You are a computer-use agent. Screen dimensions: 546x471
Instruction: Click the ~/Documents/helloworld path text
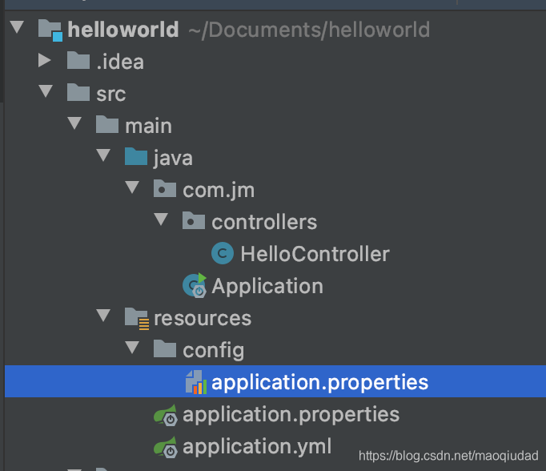pos(309,30)
